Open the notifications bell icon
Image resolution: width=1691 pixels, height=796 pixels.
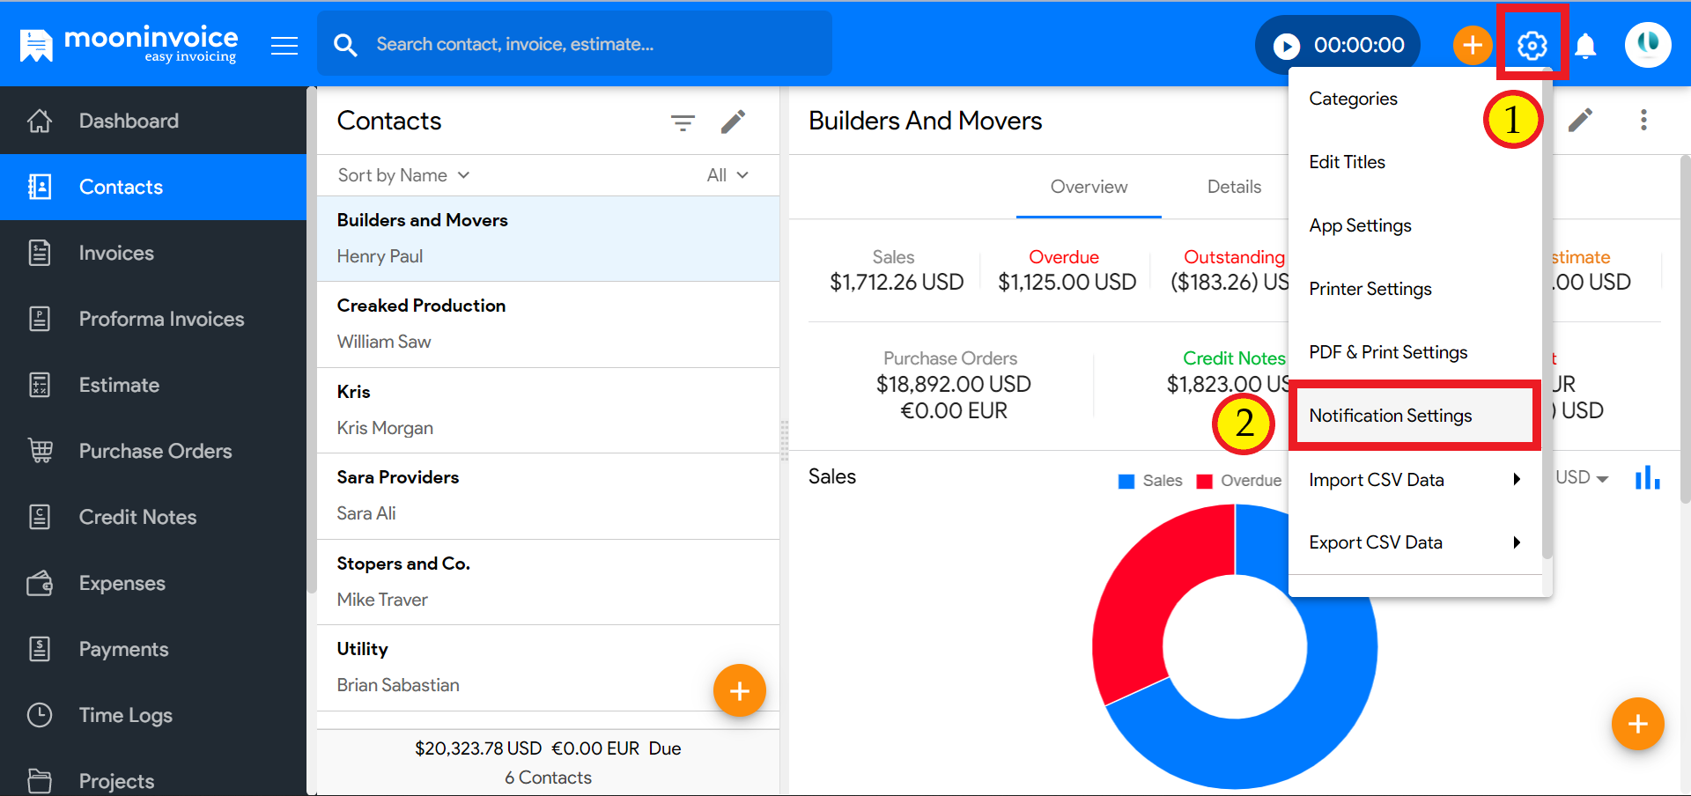click(1585, 45)
